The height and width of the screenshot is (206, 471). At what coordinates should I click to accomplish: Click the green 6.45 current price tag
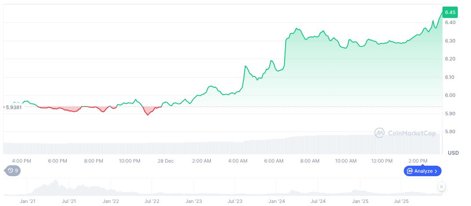tap(450, 12)
